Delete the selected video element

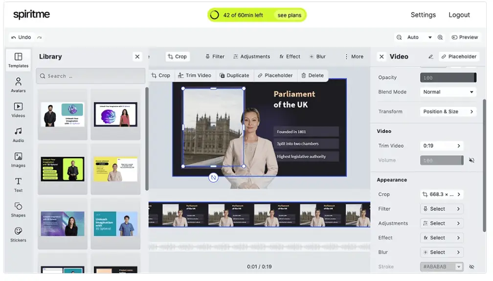[313, 75]
